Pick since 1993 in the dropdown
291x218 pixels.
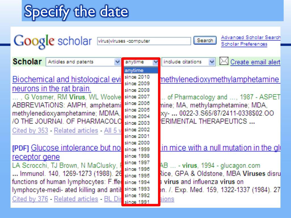tap(141, 189)
